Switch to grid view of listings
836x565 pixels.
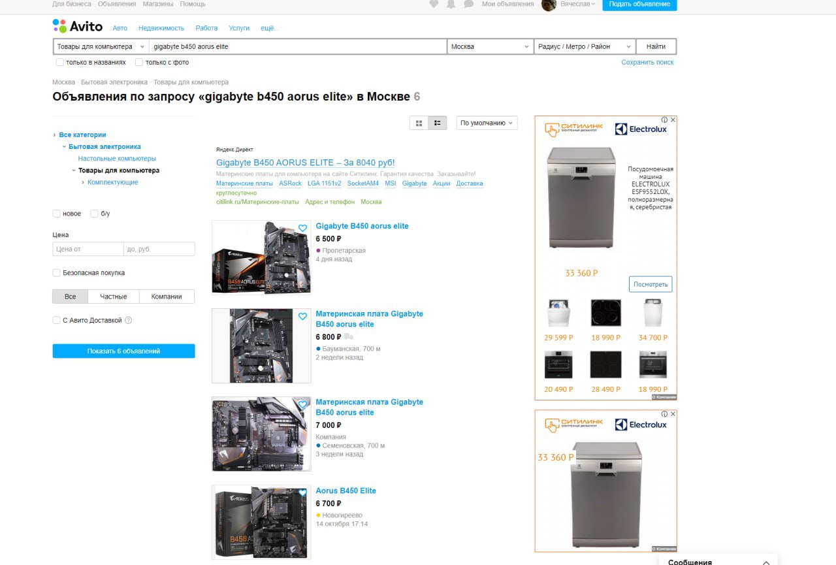click(419, 123)
